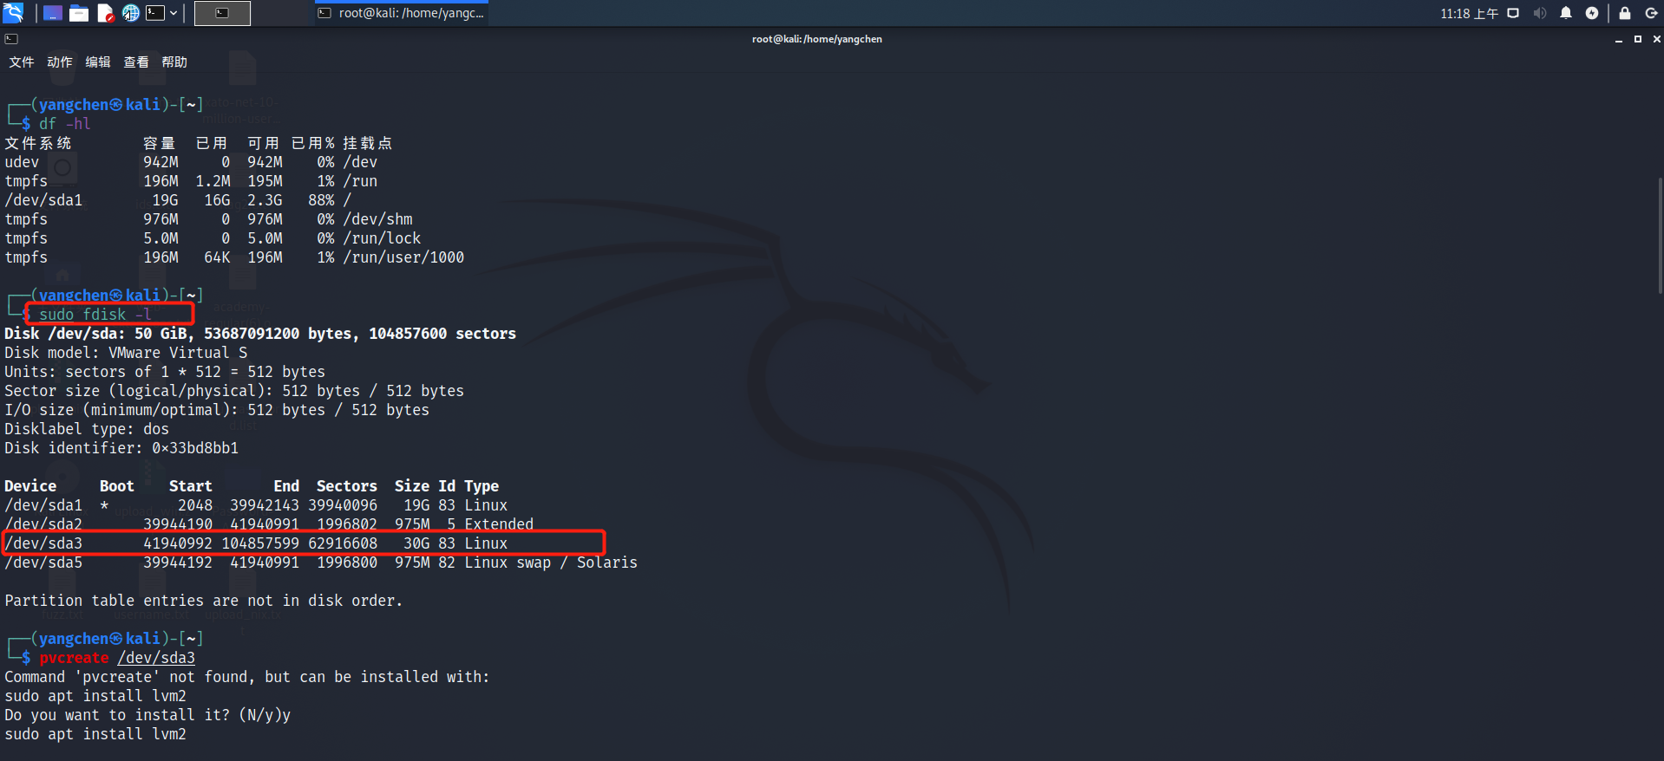Click the 'Linux swap / Solaris' type text

(x=551, y=563)
